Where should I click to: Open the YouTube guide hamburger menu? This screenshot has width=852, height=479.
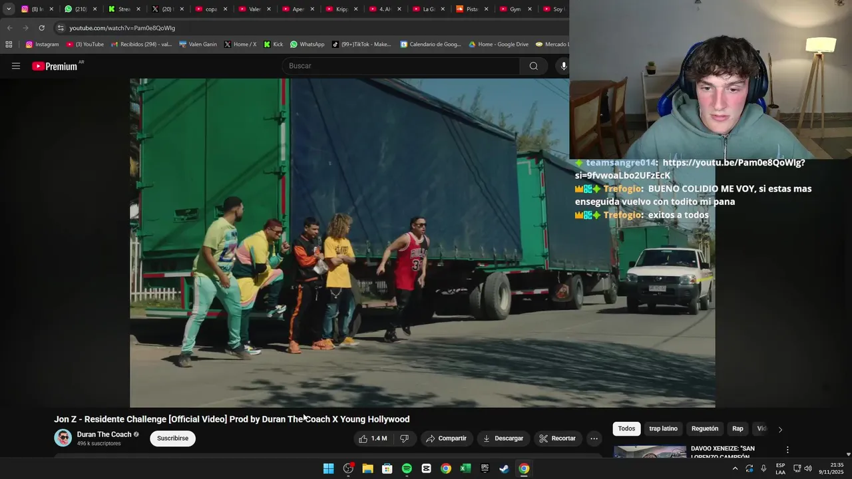pos(16,66)
